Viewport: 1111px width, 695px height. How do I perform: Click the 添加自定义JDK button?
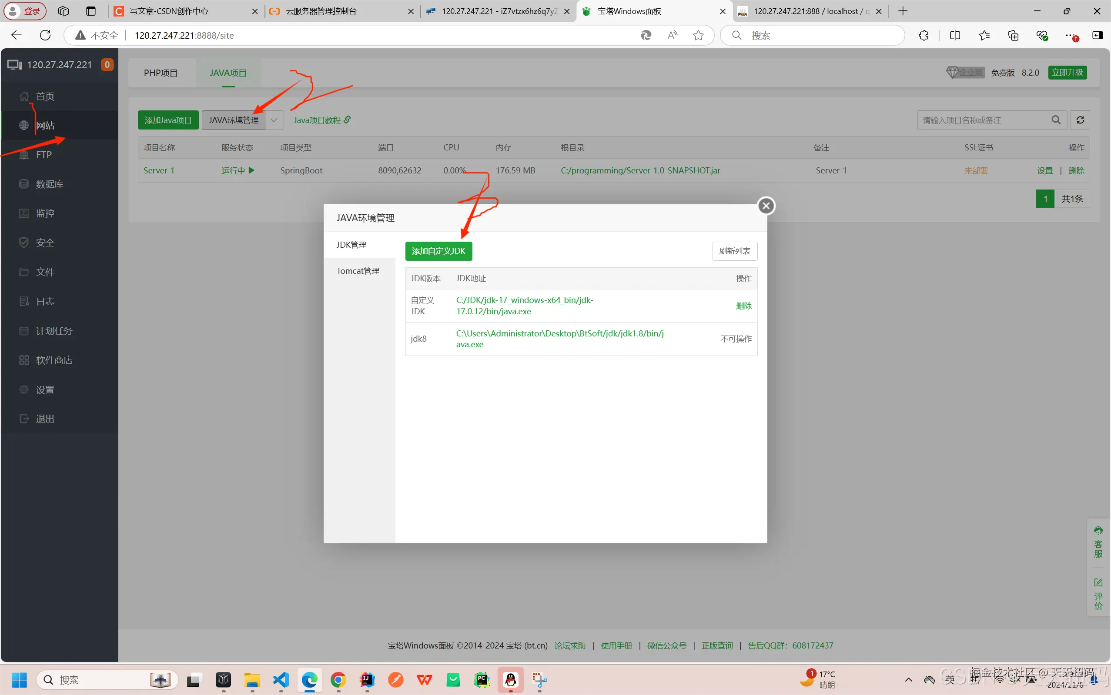438,251
